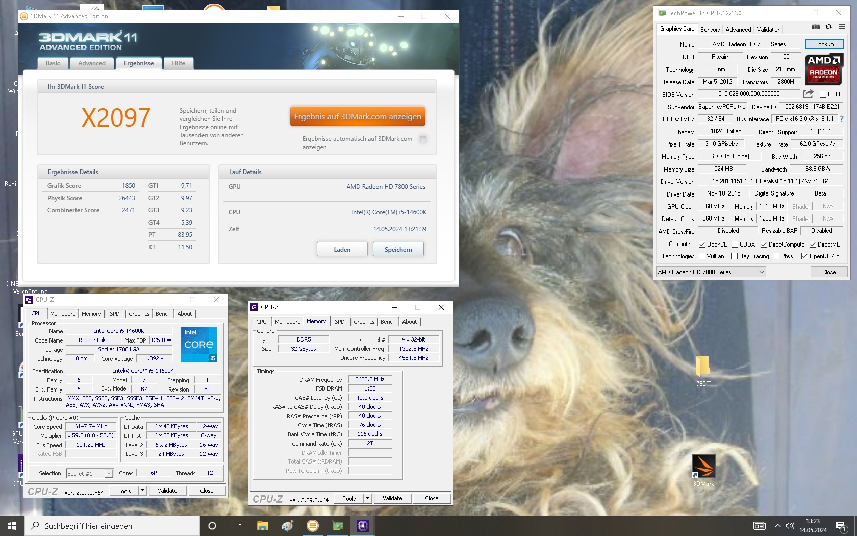This screenshot has width=857, height=536.
Task: Toggle the DirectCompute checkbox
Action: click(764, 244)
